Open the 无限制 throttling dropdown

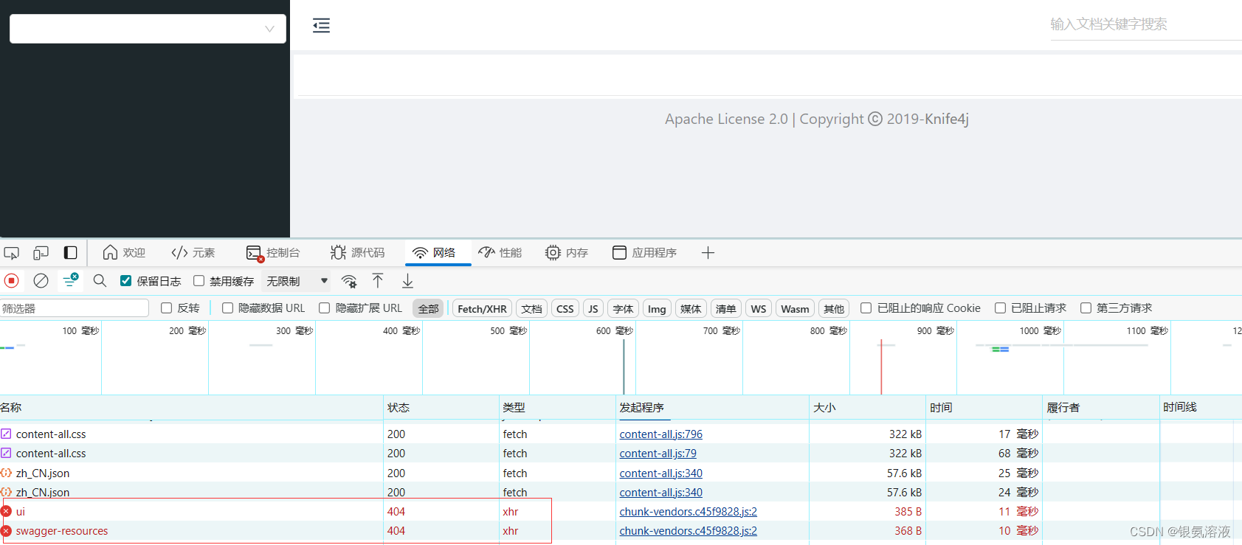click(297, 281)
